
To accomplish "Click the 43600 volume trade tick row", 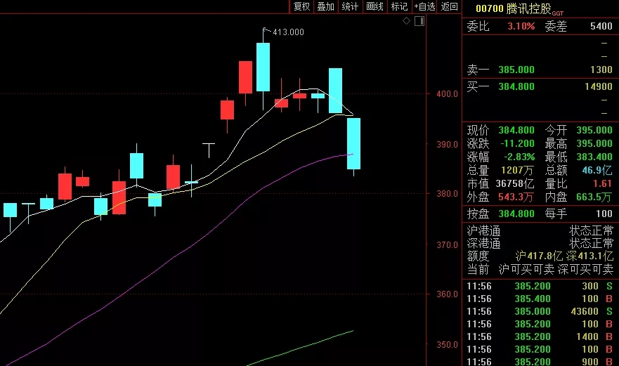I will coord(540,311).
